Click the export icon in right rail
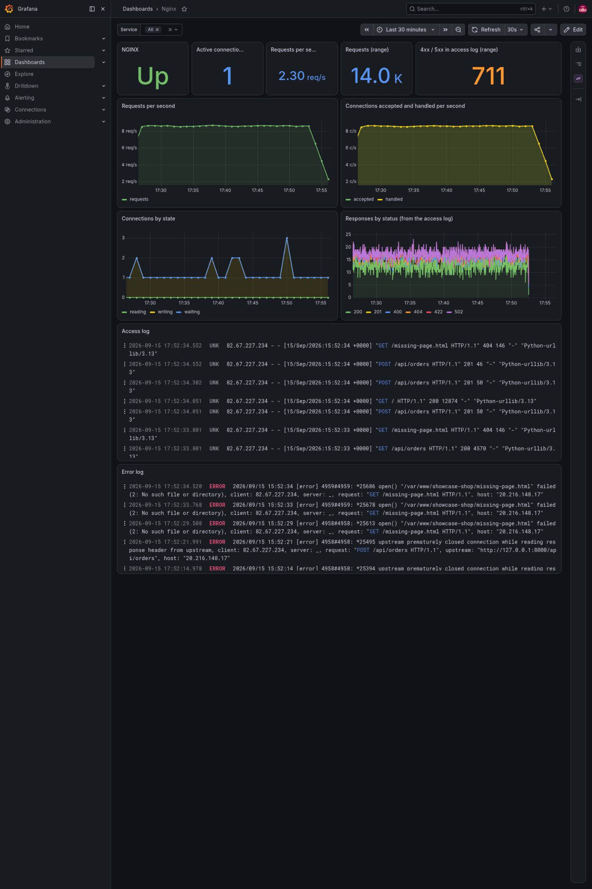The image size is (592, 889). [x=578, y=50]
